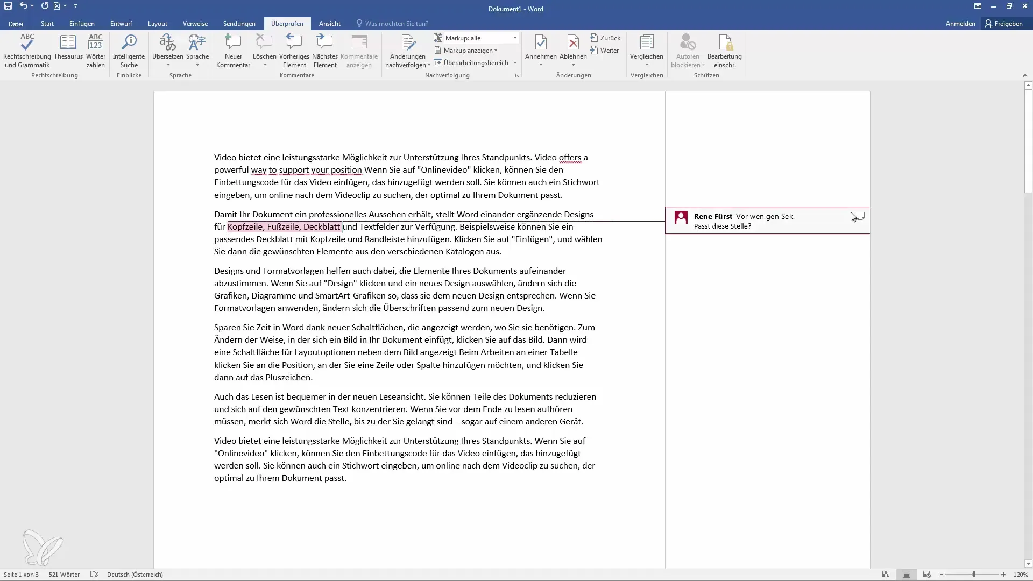Insert a Neuer Kommentar

tap(233, 51)
